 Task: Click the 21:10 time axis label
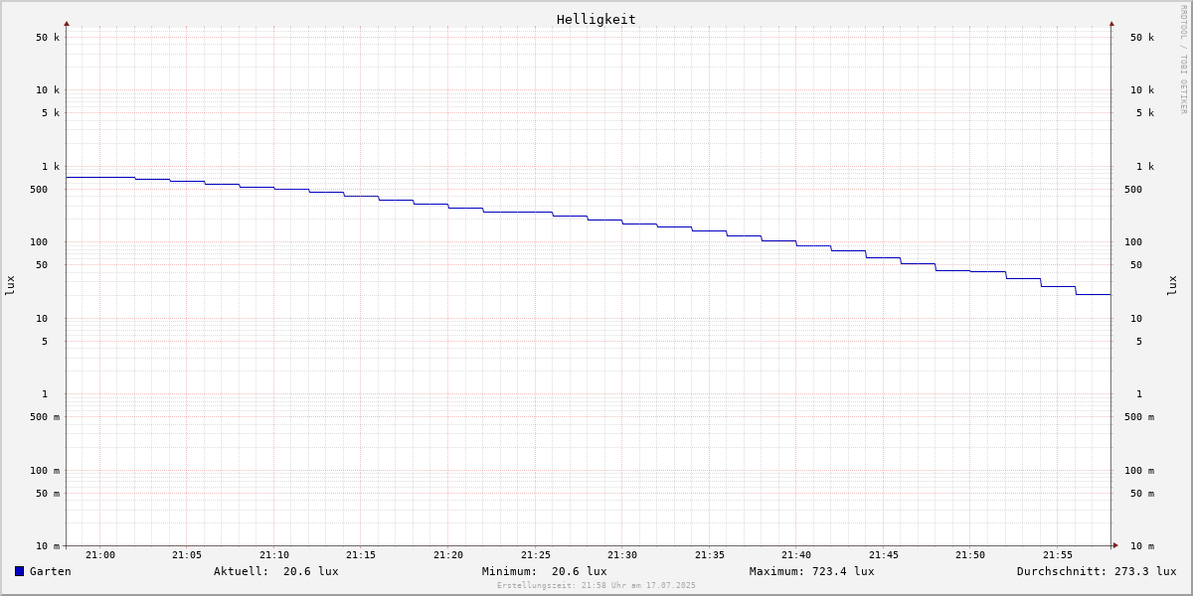[x=274, y=555]
